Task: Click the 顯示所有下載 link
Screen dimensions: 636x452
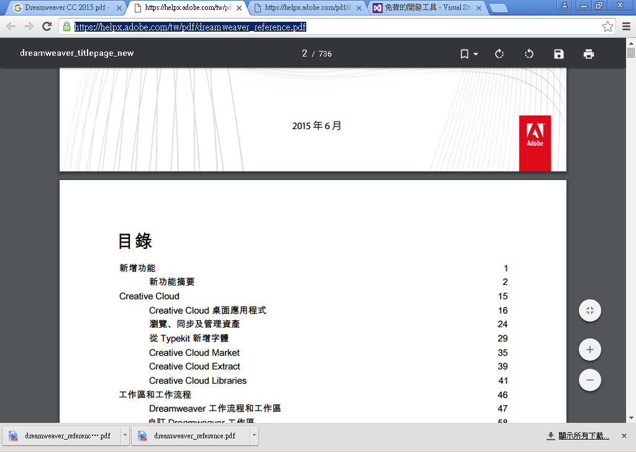Action: [584, 436]
